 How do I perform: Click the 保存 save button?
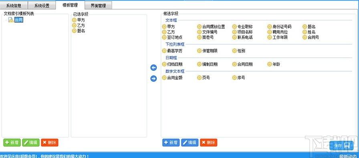342,146
